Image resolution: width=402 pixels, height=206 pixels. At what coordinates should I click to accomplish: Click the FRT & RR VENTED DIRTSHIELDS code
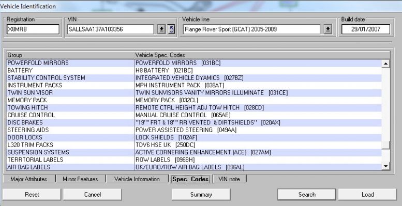207,122
